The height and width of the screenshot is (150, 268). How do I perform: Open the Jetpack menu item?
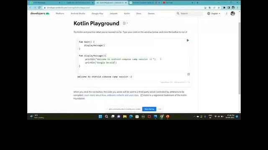(113, 13)
